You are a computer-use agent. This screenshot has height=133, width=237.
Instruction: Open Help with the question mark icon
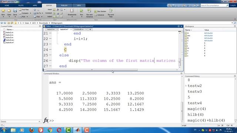pos(198,6)
